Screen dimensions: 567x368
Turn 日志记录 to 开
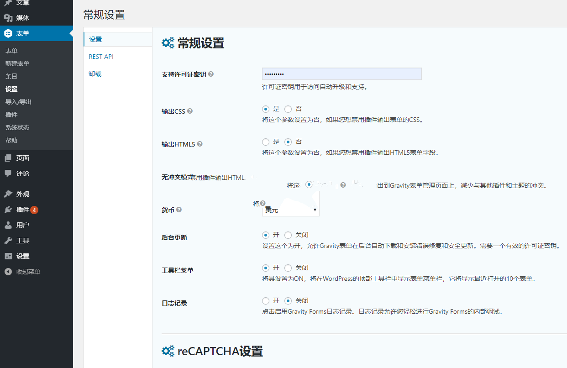click(266, 301)
